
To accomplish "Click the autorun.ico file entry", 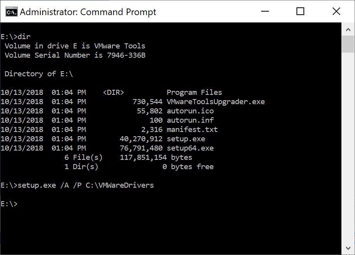I will pyautogui.click(x=190, y=111).
